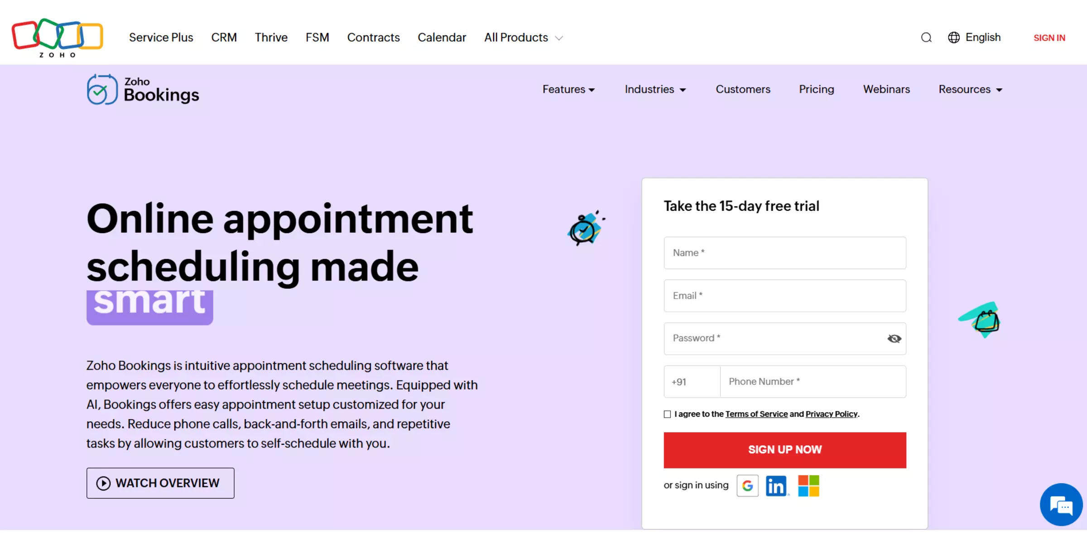Select the Zoho Bookings logo
Image resolution: width=1087 pixels, height=543 pixels.
(142, 89)
